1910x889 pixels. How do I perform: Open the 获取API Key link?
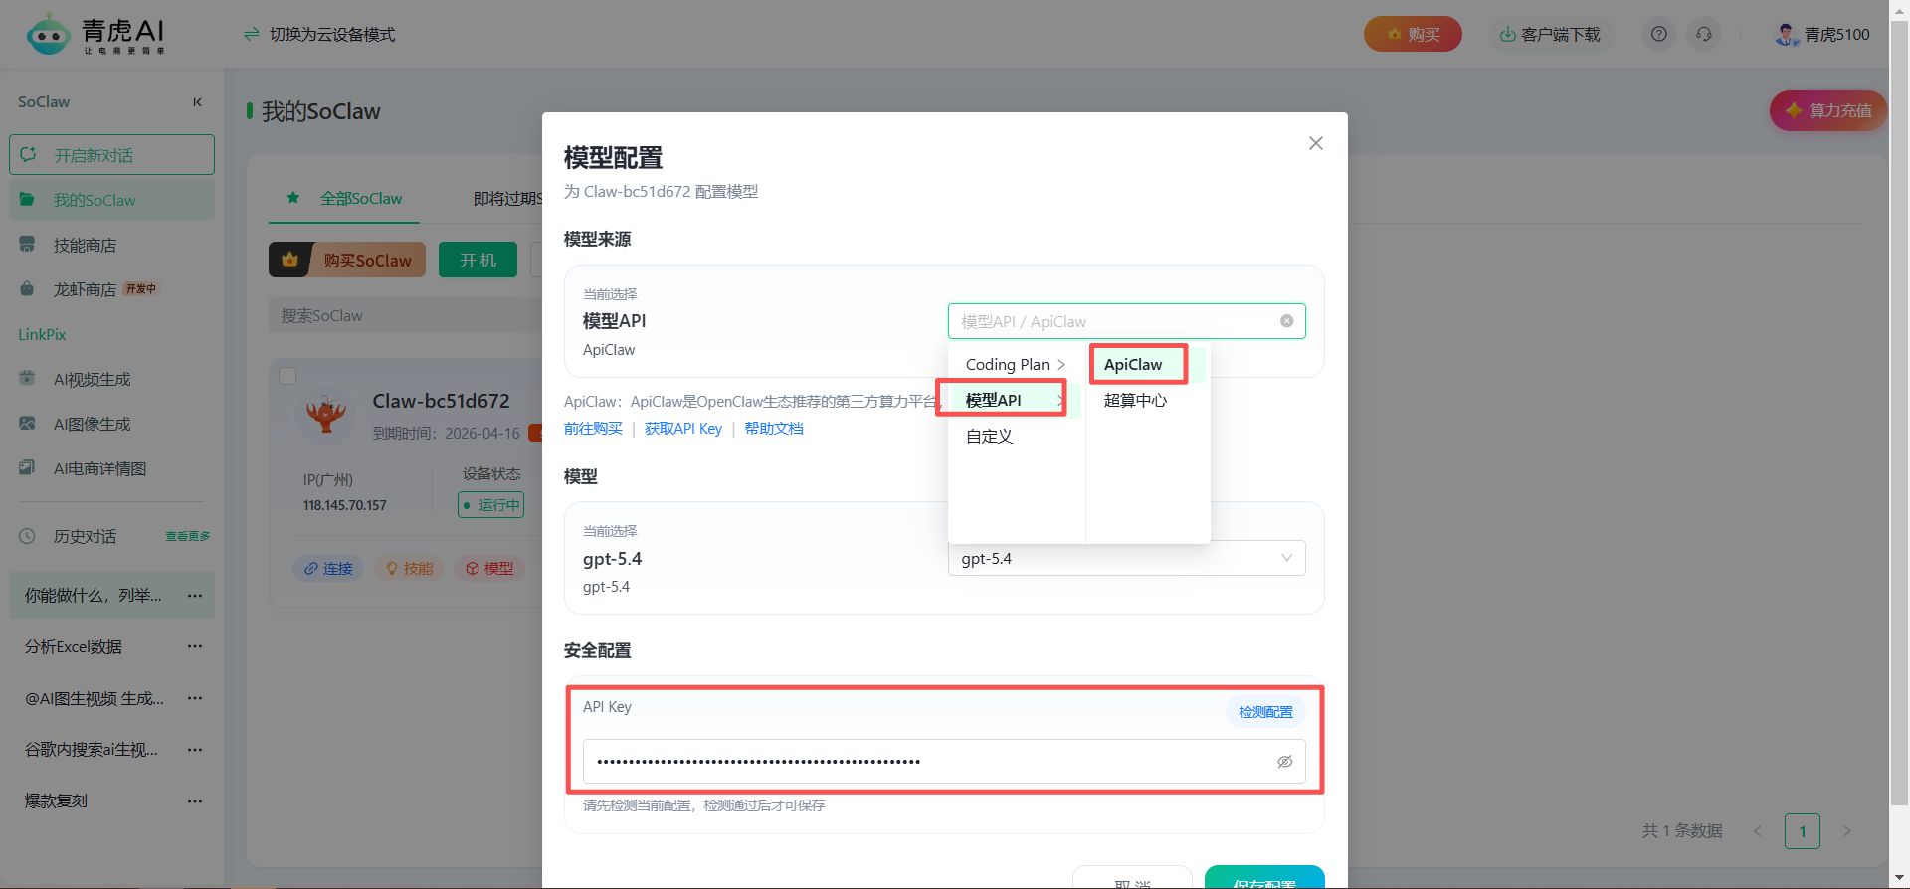tap(683, 429)
